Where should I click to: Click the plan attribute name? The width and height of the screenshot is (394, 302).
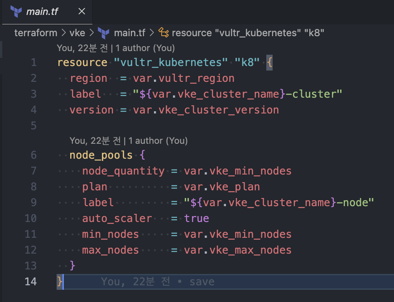coord(95,187)
